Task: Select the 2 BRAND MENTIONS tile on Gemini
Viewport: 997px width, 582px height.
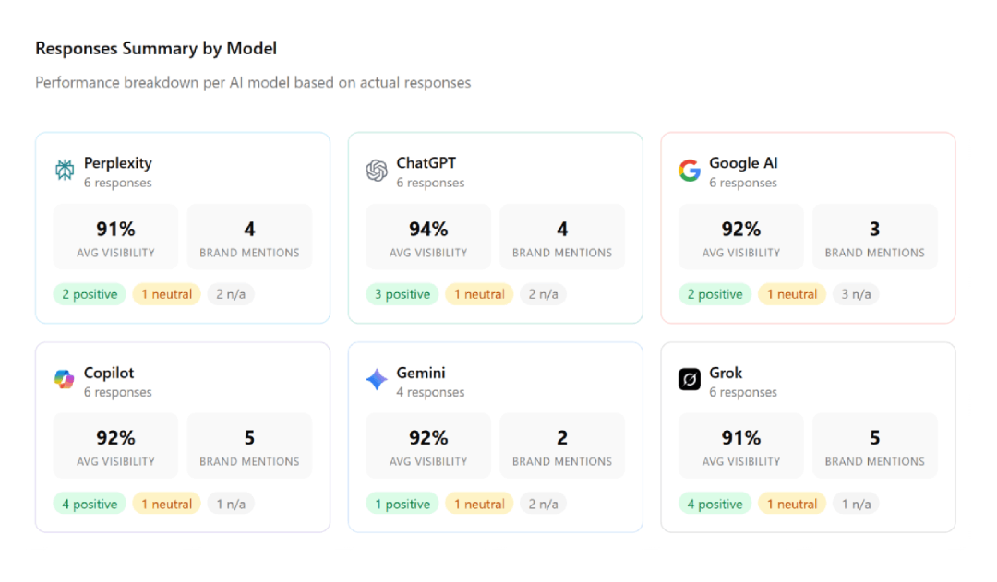Action: click(x=562, y=445)
